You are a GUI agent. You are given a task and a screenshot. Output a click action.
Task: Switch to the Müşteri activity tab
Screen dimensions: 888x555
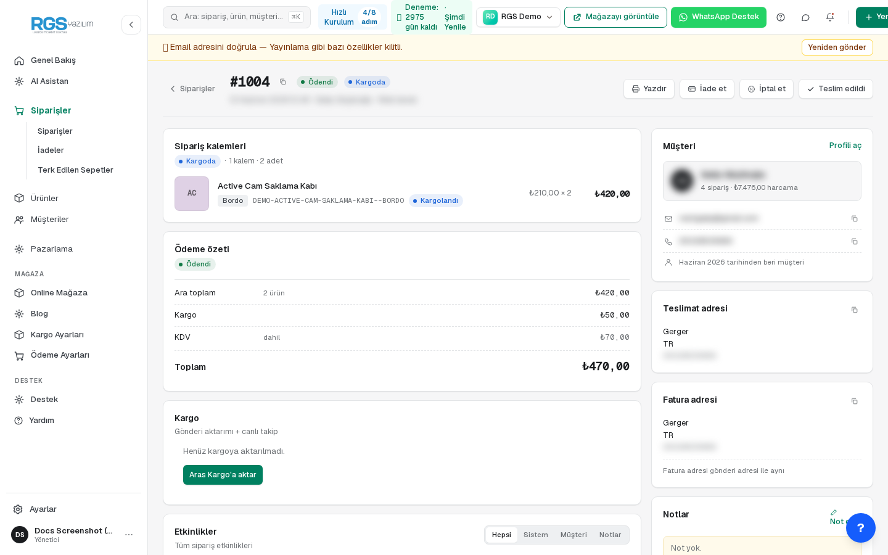[x=573, y=535]
